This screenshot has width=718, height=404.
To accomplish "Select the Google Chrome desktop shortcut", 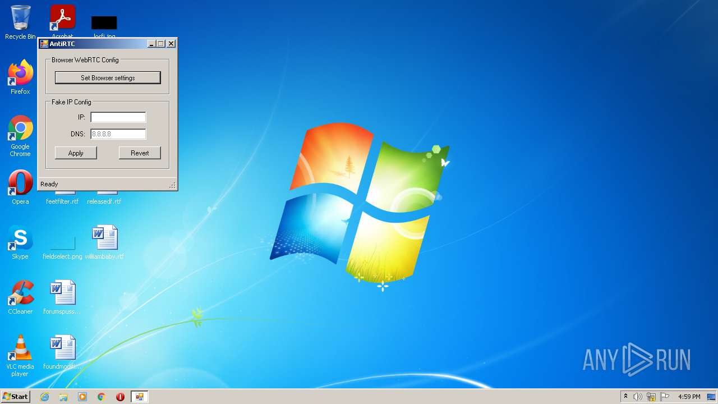I will 20,136.
